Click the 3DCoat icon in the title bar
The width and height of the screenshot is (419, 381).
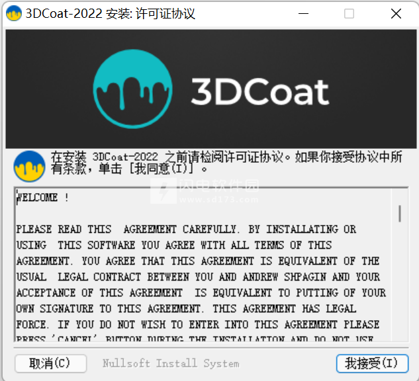pyautogui.click(x=13, y=14)
